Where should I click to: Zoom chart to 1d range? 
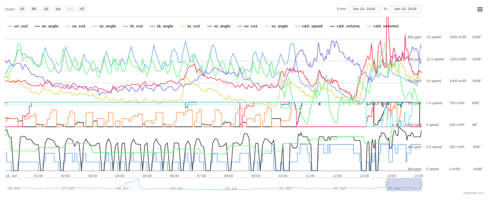46,9
